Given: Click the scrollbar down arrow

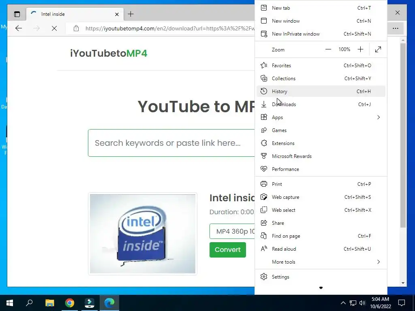Looking at the screenshot, I should [x=403, y=283].
